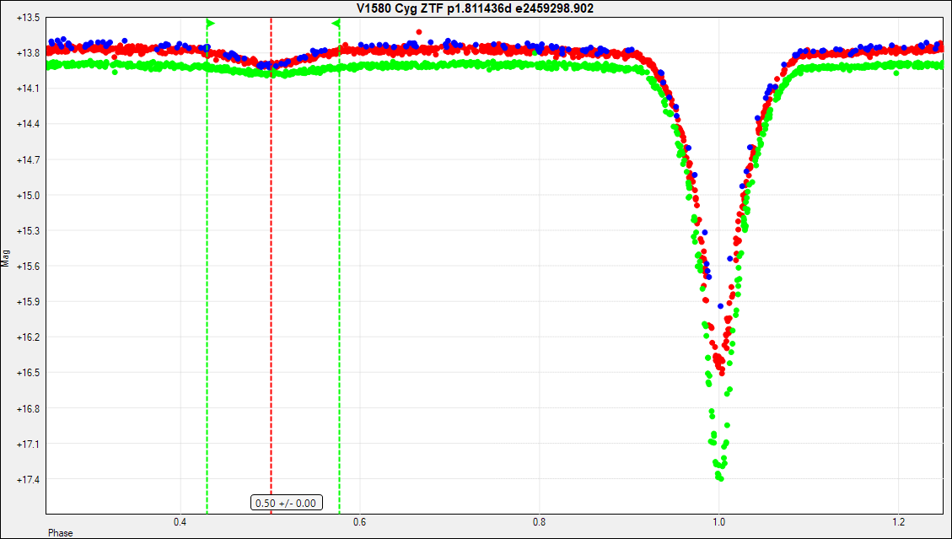The width and height of the screenshot is (952, 539).
Task: Click the Mag axis label
Action: tap(5, 260)
